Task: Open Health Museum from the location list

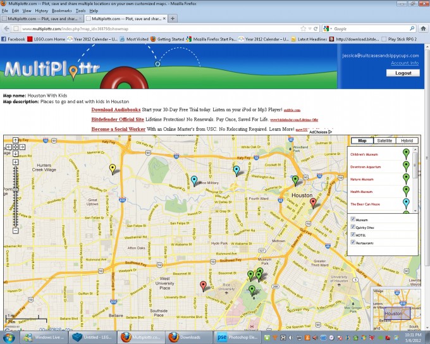Action: point(361,192)
